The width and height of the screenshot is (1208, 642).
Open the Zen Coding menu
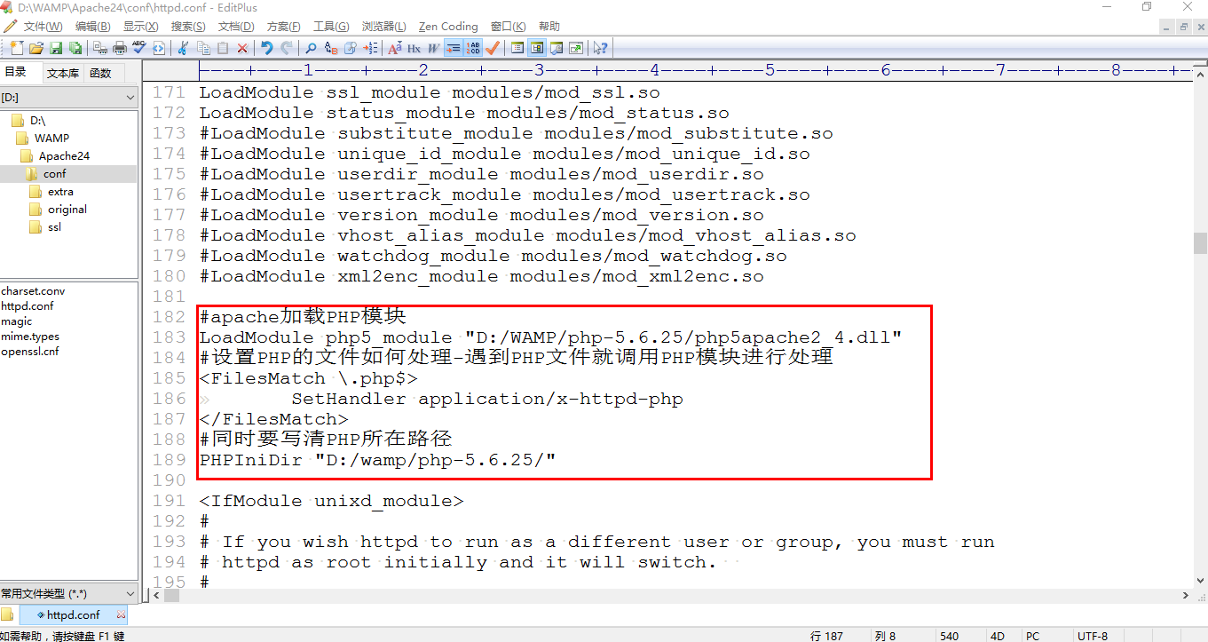pyautogui.click(x=448, y=27)
